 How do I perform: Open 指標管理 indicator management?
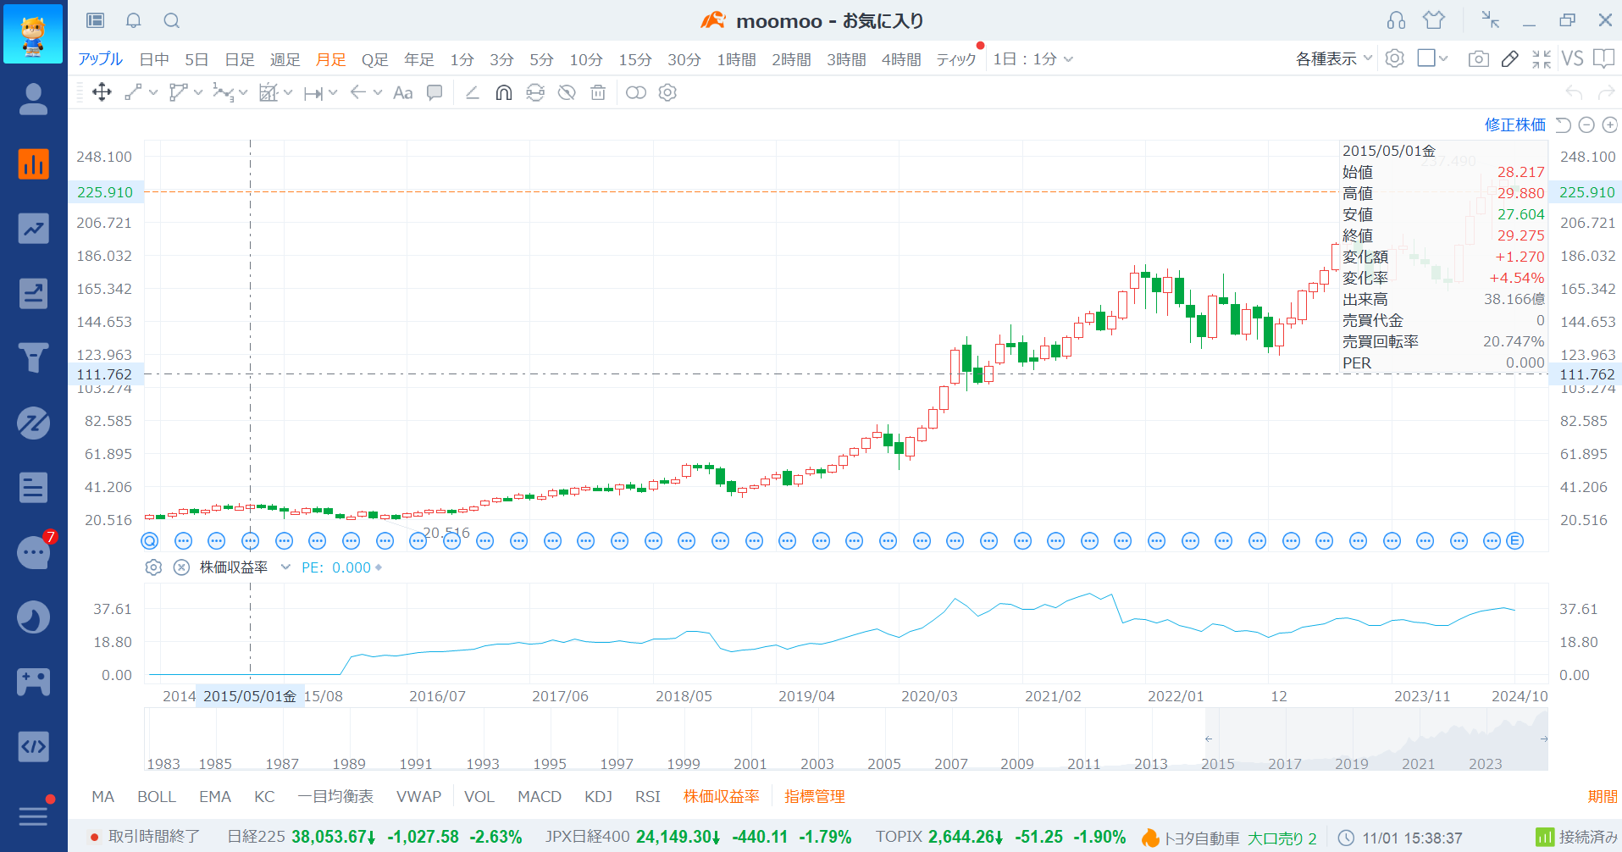(814, 797)
